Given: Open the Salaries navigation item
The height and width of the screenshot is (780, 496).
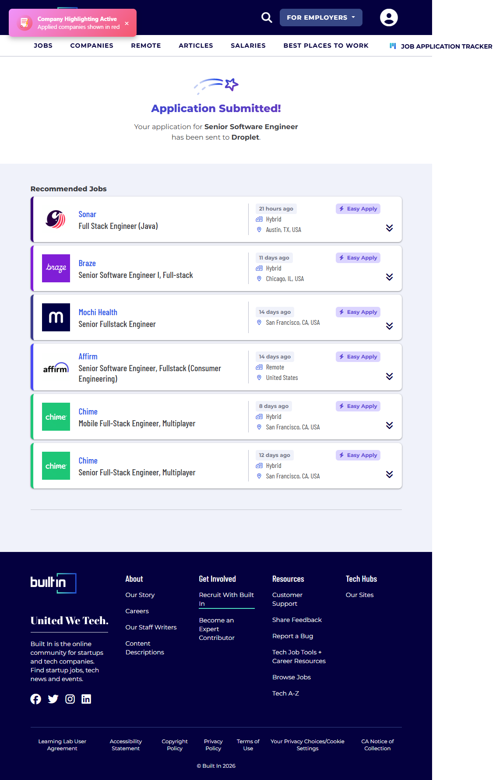Looking at the screenshot, I should pos(248,46).
